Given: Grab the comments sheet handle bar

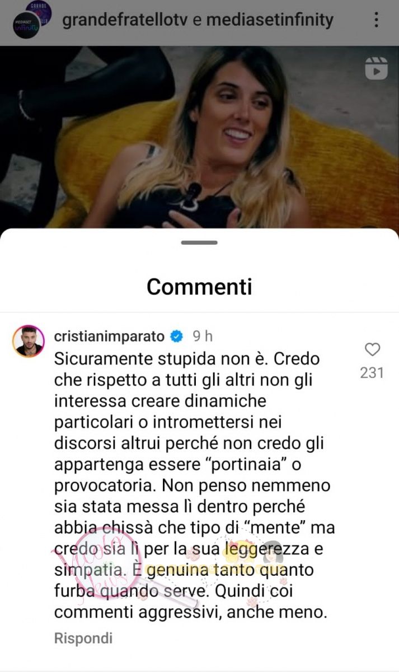Looking at the screenshot, I should pyautogui.click(x=199, y=242).
